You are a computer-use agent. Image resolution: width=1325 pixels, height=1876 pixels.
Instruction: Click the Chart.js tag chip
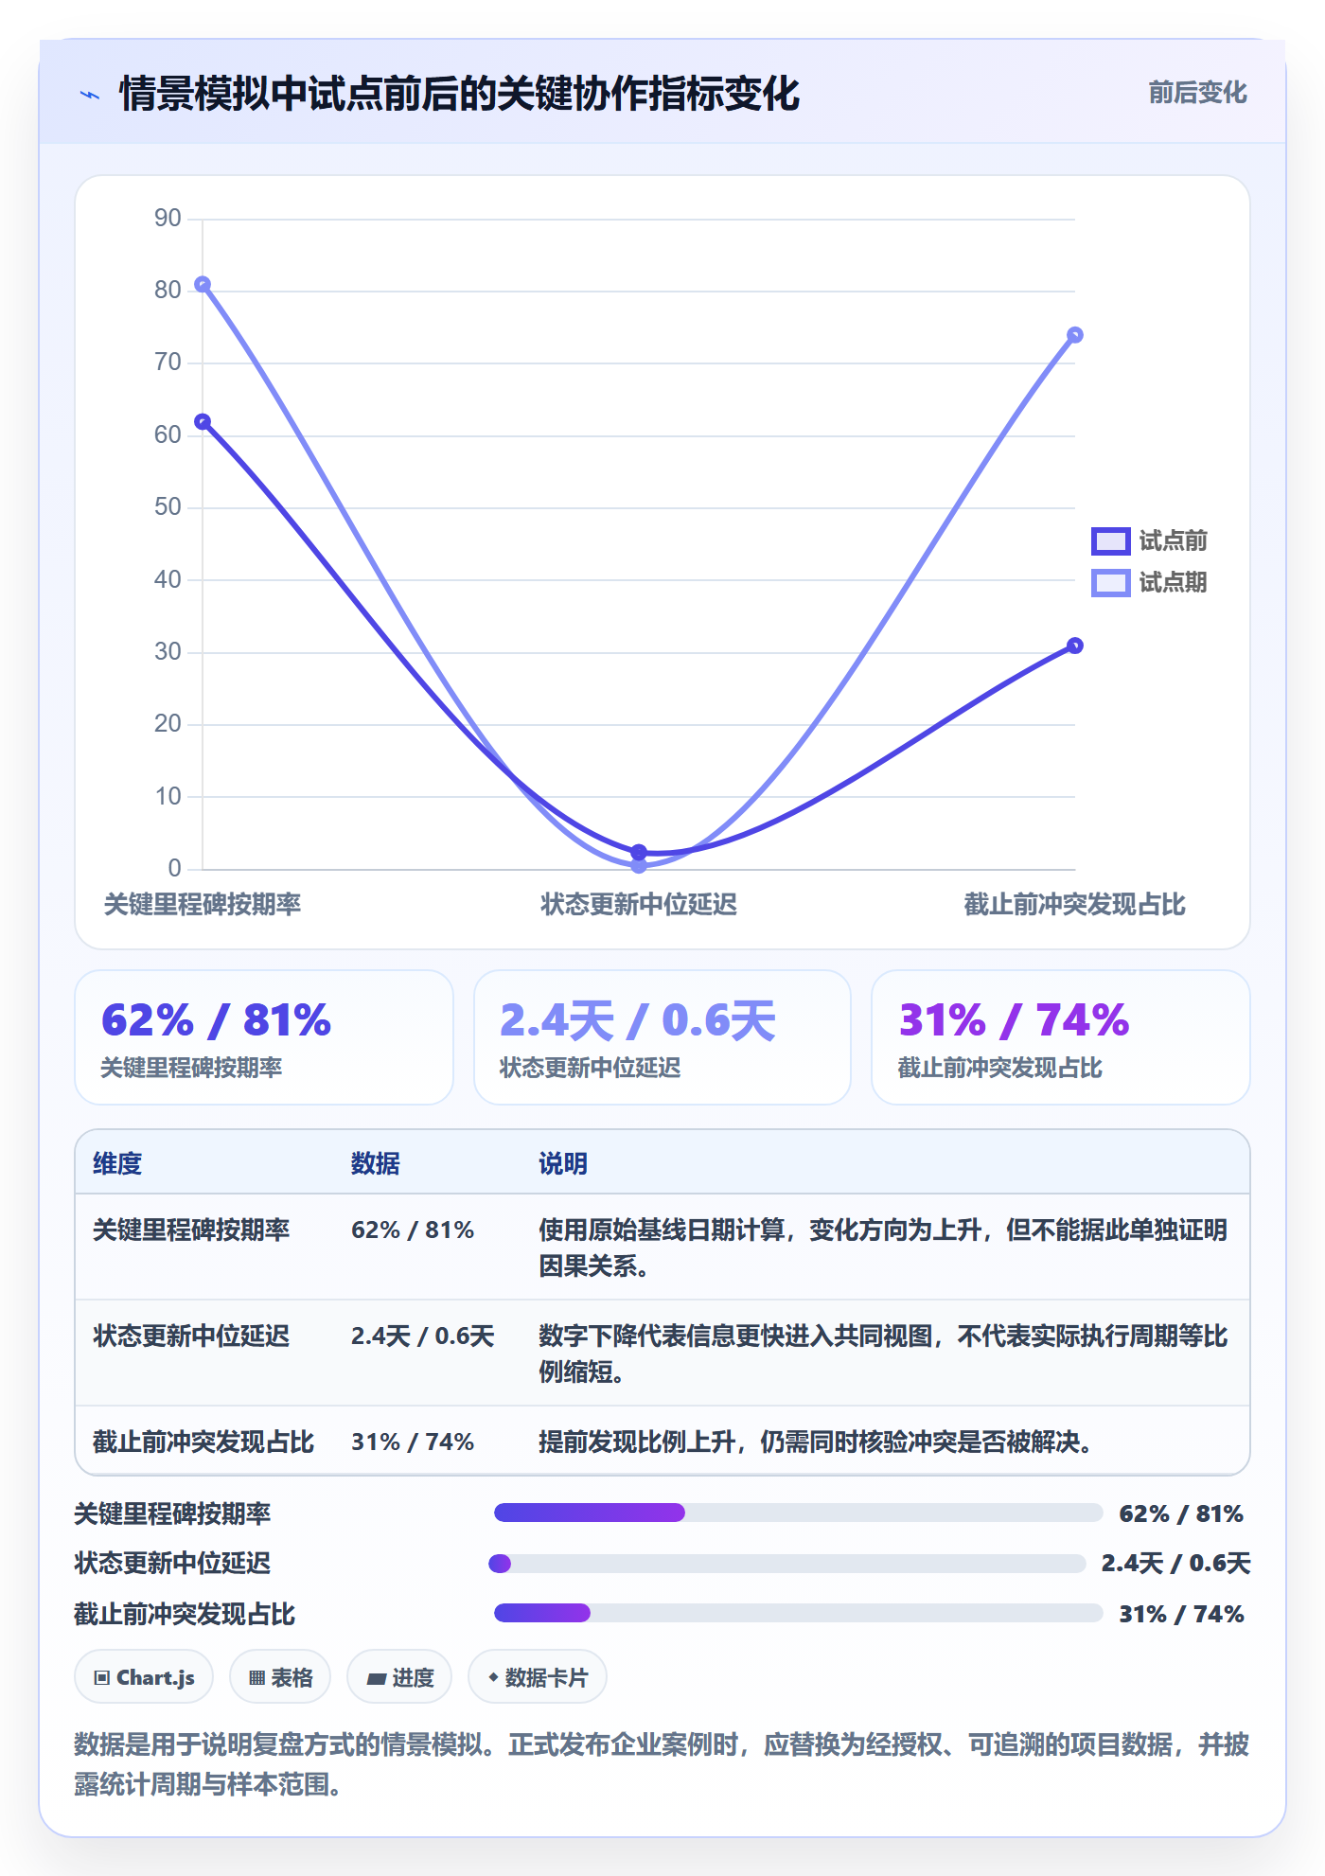(144, 1677)
